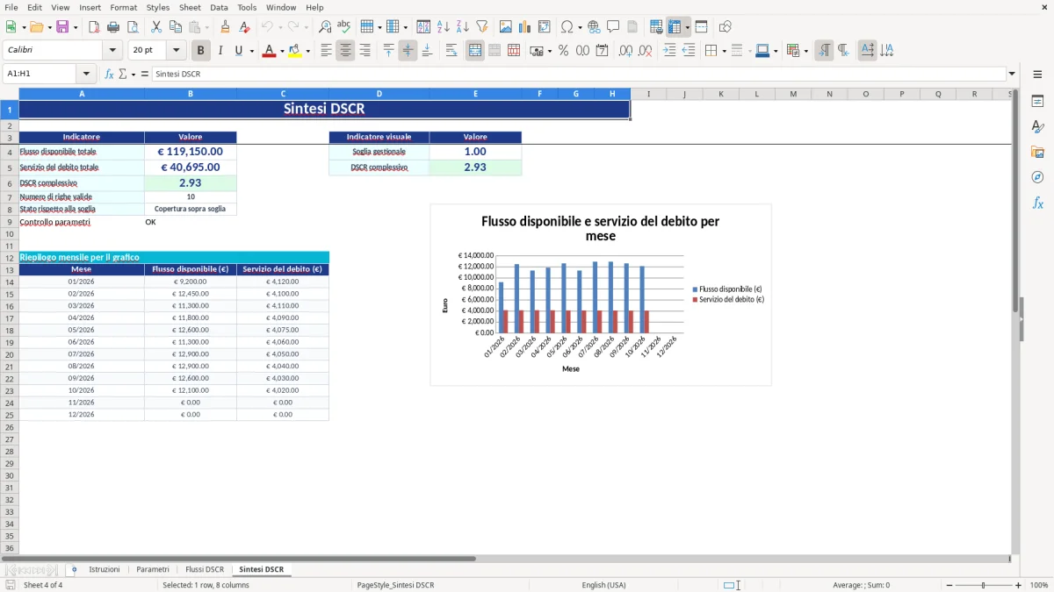The width and height of the screenshot is (1054, 592).
Task: Click the Draw Functions shapes icon
Action: coord(726,27)
